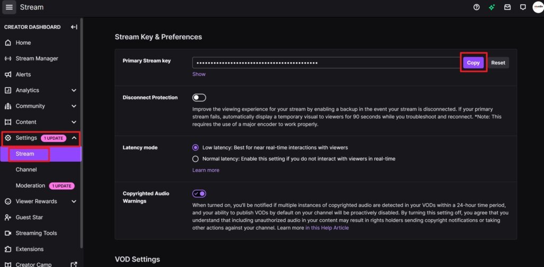Turn off Copyrighted Audio Warnings toggle
The width and height of the screenshot is (544, 267).
[199, 194]
